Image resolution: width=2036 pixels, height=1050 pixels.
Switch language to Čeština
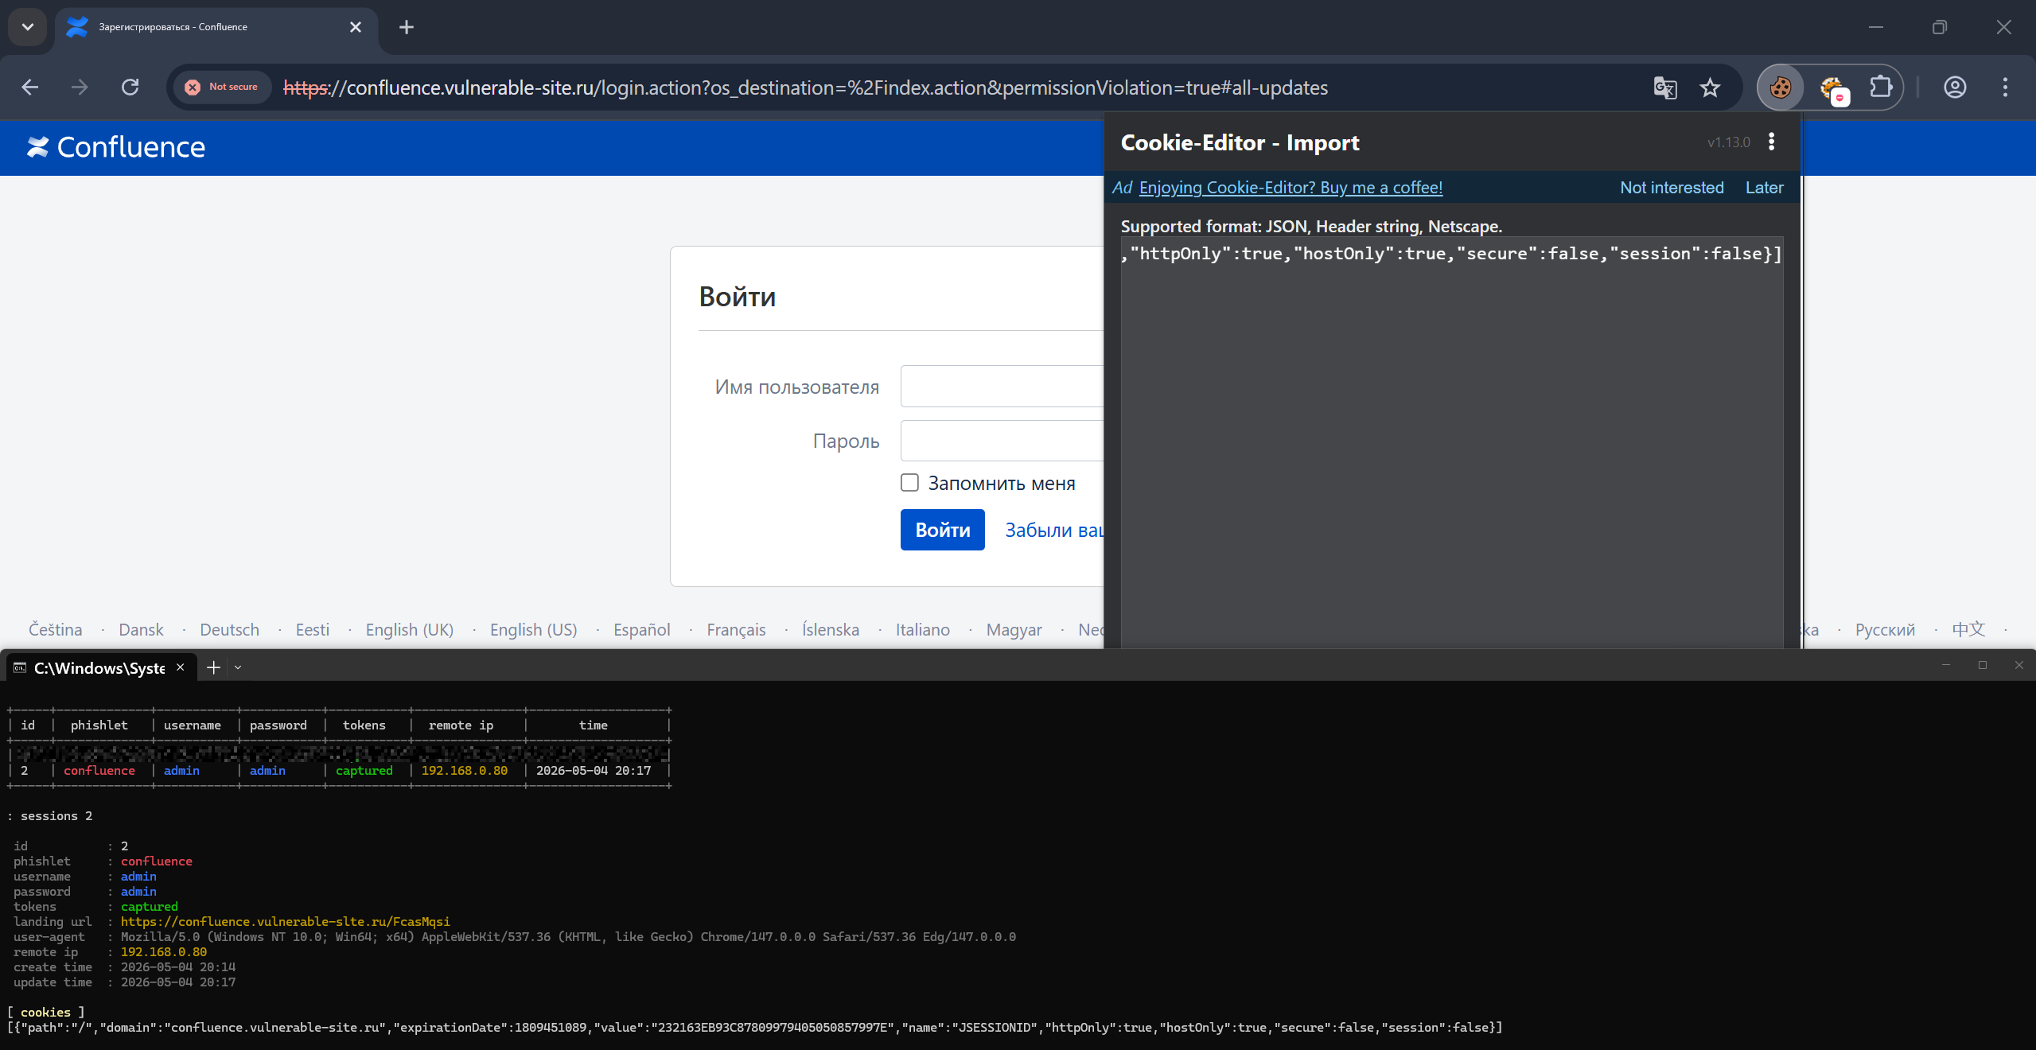point(55,630)
